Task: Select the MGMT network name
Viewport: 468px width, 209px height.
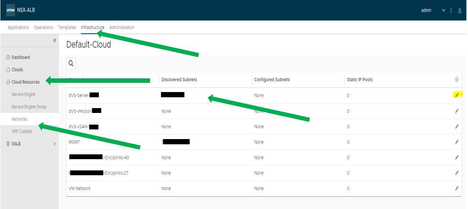Action: (x=74, y=142)
